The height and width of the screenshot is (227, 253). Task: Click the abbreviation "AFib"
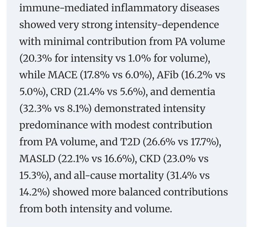[168, 75]
